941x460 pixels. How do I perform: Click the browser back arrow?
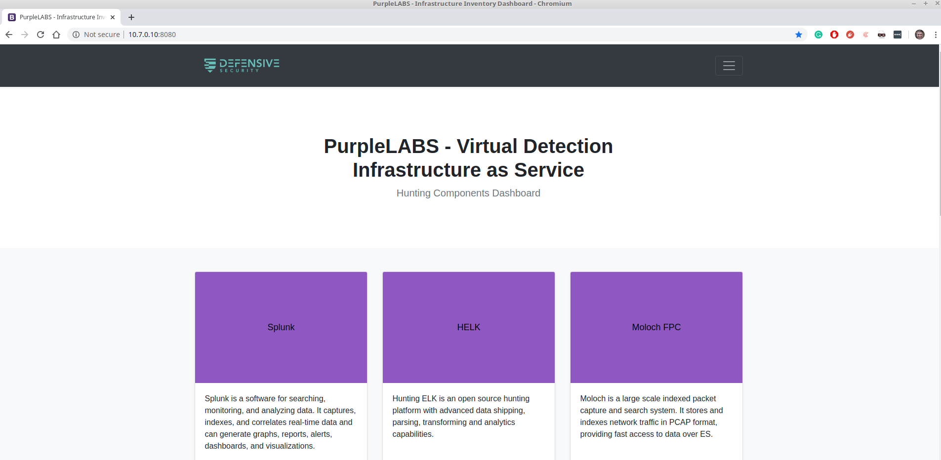[9, 35]
